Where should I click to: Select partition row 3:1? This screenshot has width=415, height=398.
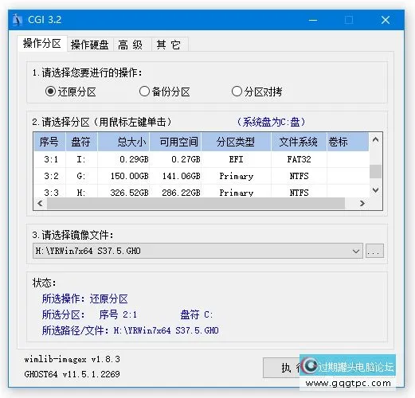coord(202,159)
